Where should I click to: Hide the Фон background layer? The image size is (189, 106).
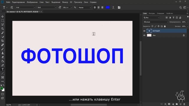pos(144,35)
